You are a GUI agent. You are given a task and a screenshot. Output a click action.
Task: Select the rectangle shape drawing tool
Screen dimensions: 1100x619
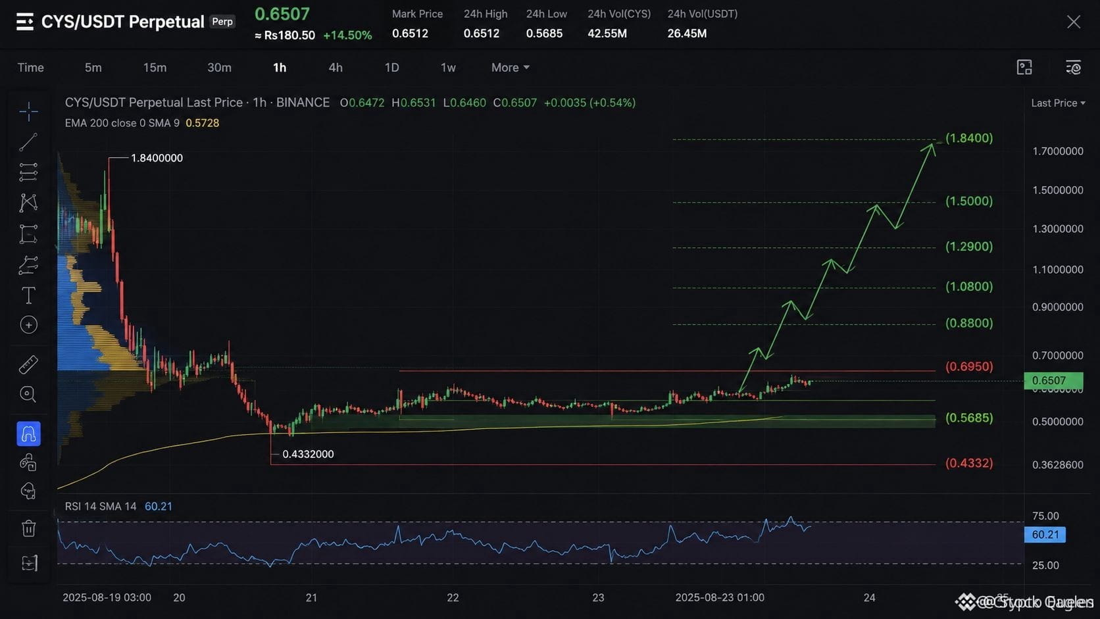click(x=28, y=234)
